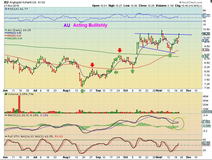Image resolution: width=212 pixels, height=160 pixels.
Task: Click the Volume 3.1M header value
Action: [x=164, y=6]
